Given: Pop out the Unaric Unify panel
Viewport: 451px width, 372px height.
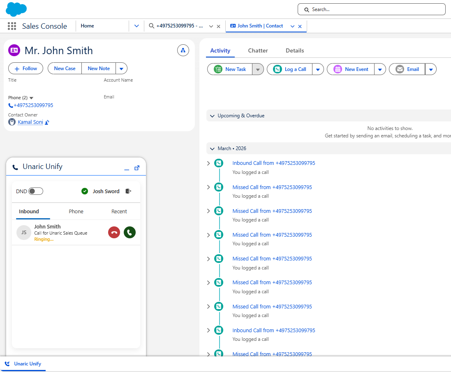Looking at the screenshot, I should [137, 168].
